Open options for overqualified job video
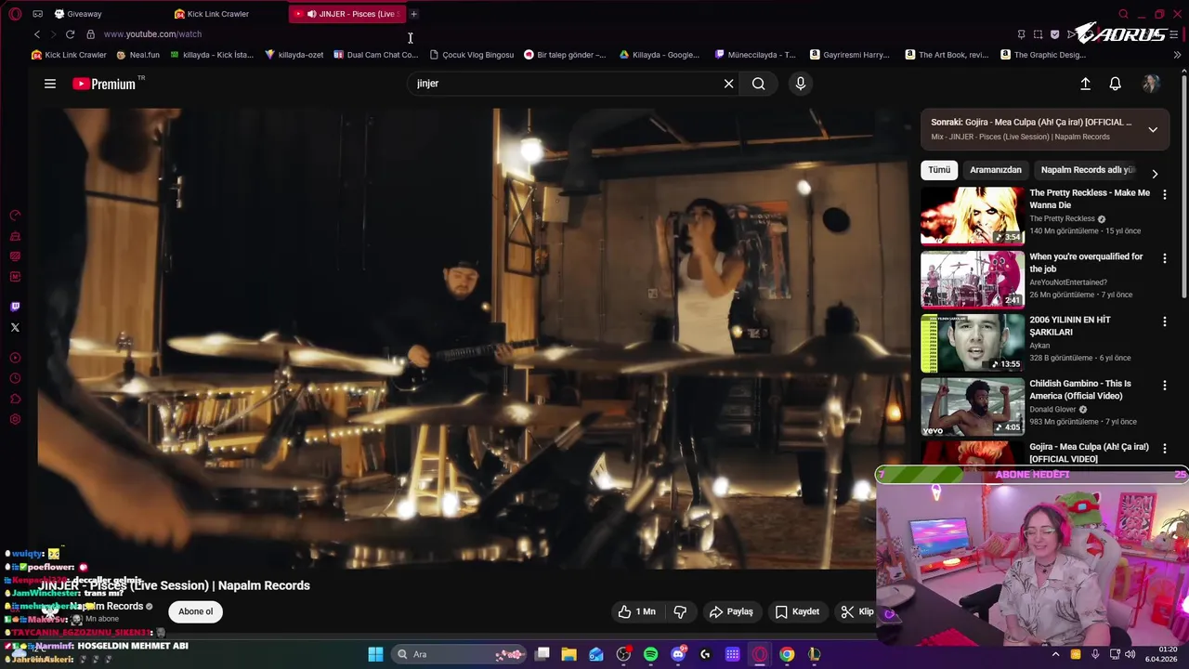Image resolution: width=1189 pixels, height=669 pixels. point(1165,257)
